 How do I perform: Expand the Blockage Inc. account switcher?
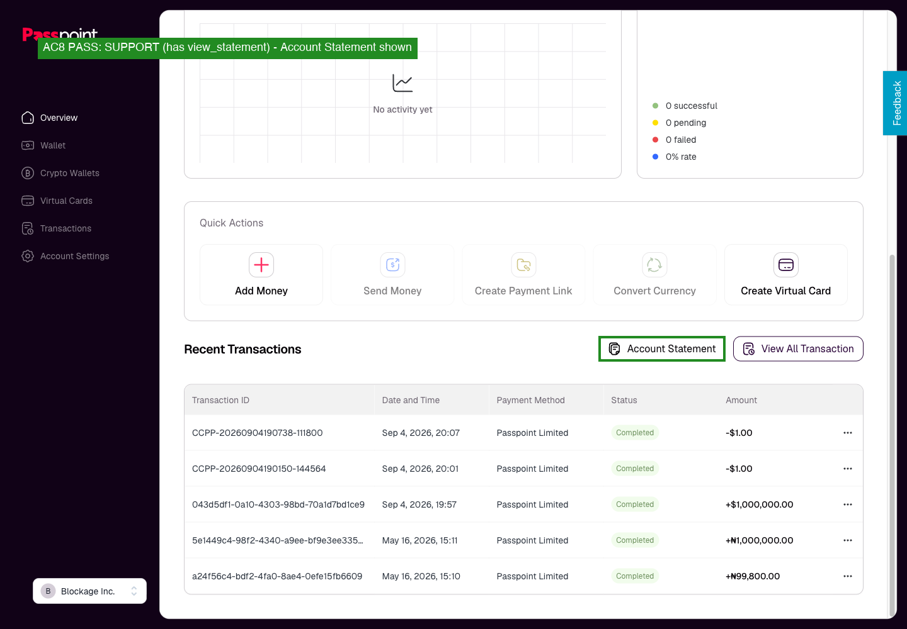coord(89,591)
